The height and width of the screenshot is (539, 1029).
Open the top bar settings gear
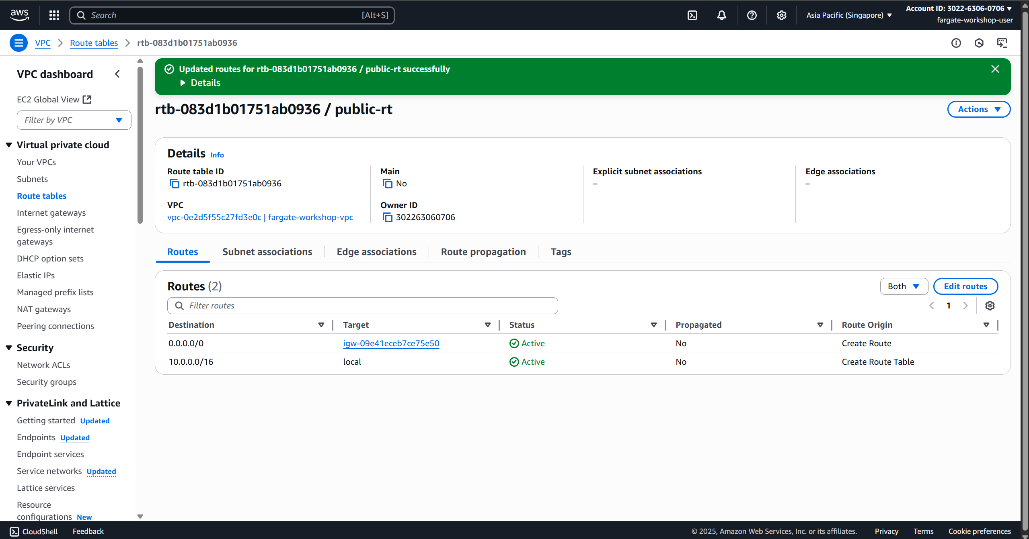tap(781, 15)
